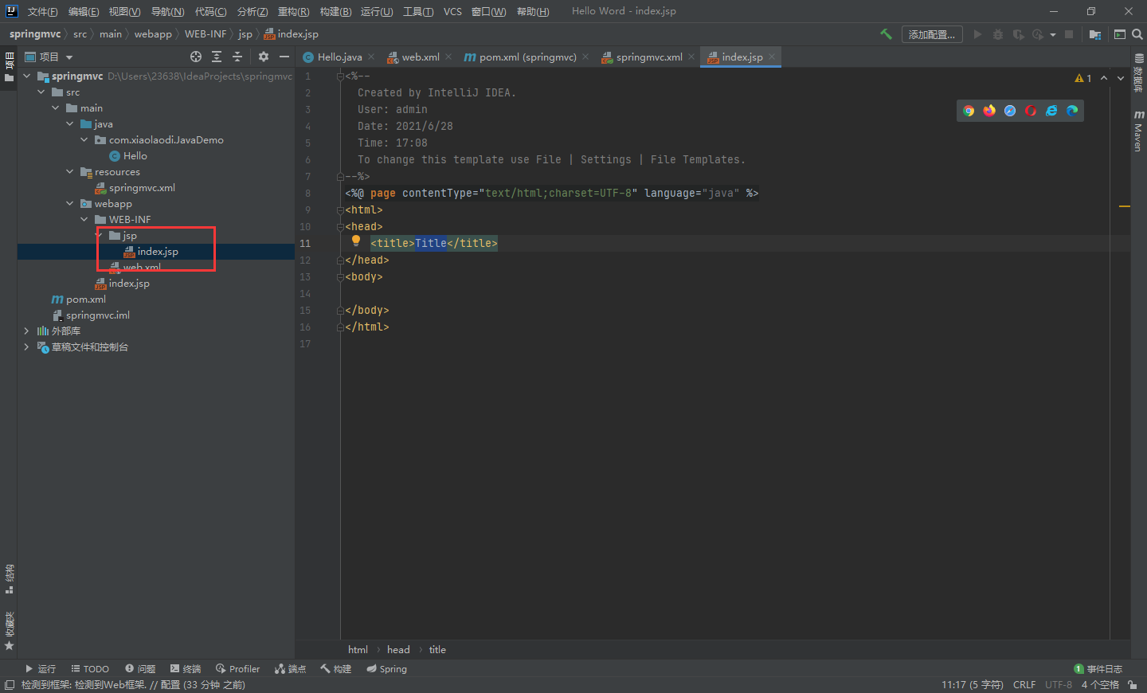1147x693 pixels.
Task: Open Project Structure folder icon
Action: tap(1095, 34)
